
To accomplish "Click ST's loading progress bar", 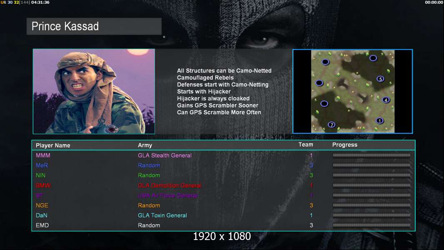I will [372, 195].
